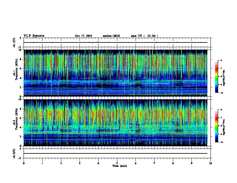Click time axis tick label '6'
237x183 pixels.
pyautogui.click(x=136, y=163)
